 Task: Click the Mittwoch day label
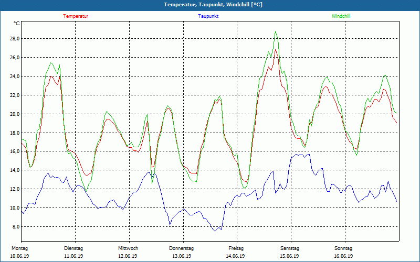point(128,248)
